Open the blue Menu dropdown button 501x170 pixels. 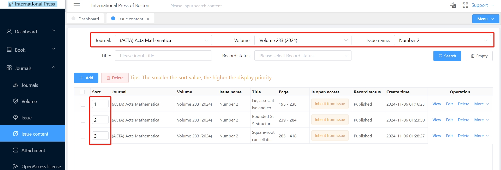(486, 19)
